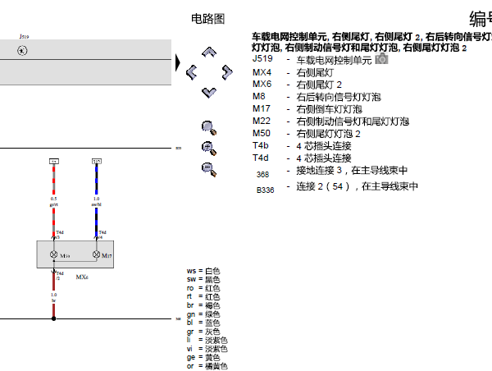This screenshot has height=371, width=492.
Task: Click the M17 lamp symbol in the diagram
Action: [96, 254]
